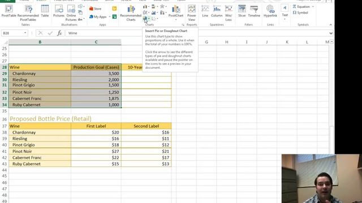Screen dimensions: 362x203
Task: Select the Second Label header cell
Action: [x=146, y=126]
